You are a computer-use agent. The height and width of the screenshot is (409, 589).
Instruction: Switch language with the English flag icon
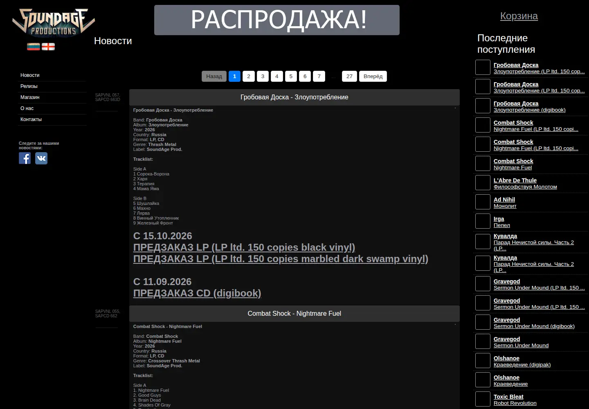point(48,47)
